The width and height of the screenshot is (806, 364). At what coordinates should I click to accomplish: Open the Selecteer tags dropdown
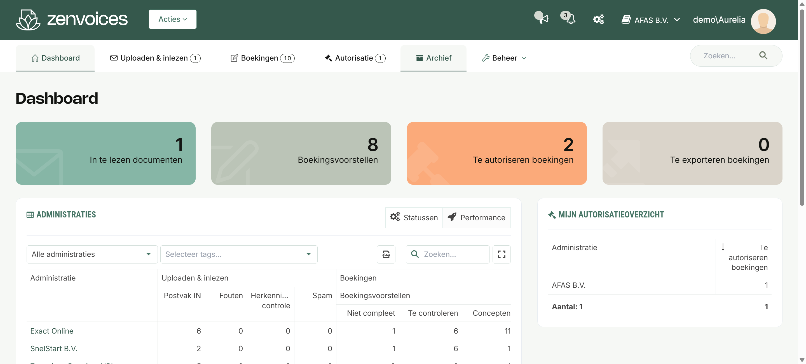(x=238, y=254)
